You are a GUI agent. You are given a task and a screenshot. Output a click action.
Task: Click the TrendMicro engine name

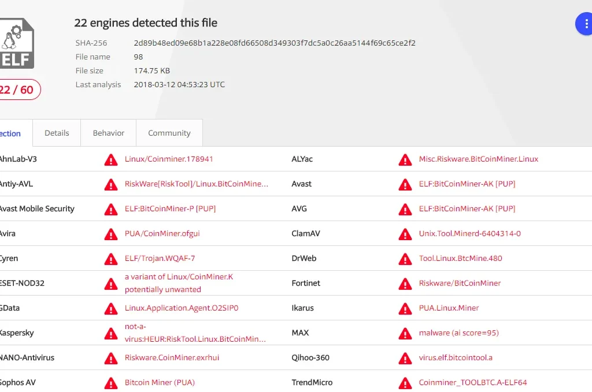click(312, 383)
